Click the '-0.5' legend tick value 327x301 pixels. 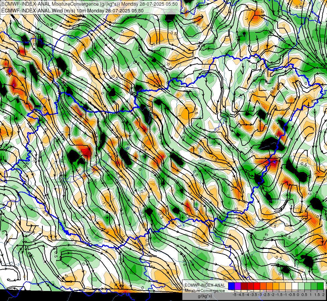click(x=292, y=295)
